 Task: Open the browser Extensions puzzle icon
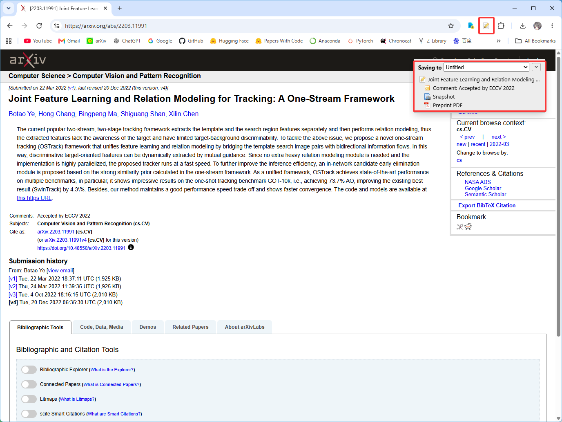(501, 26)
